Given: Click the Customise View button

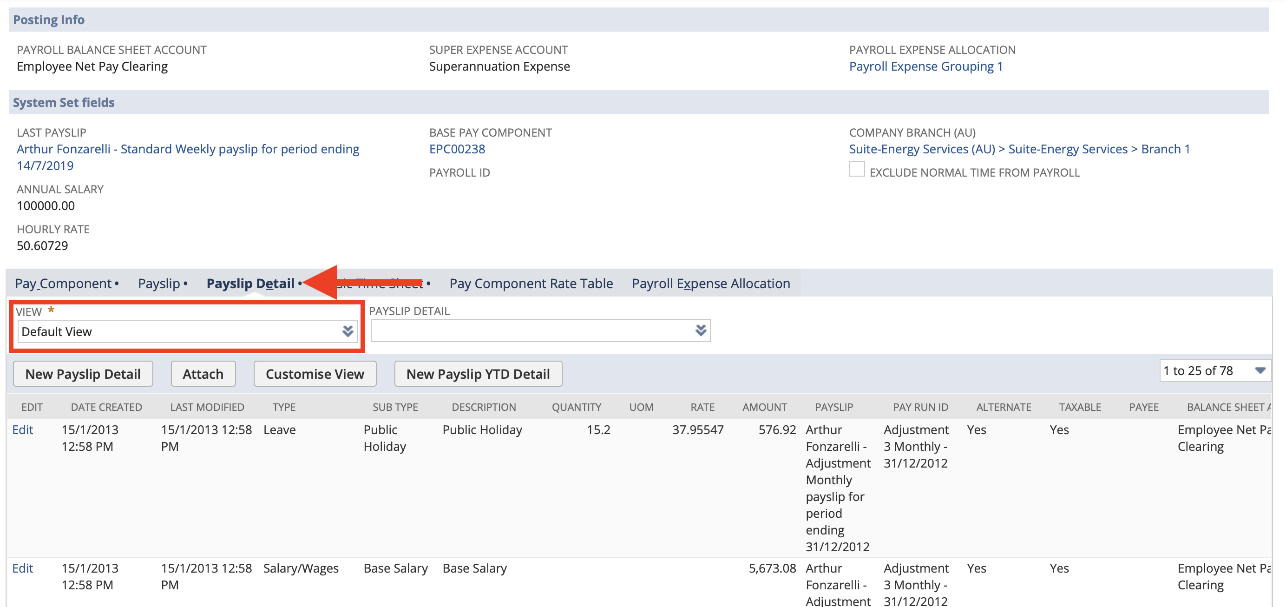Looking at the screenshot, I should click(315, 373).
